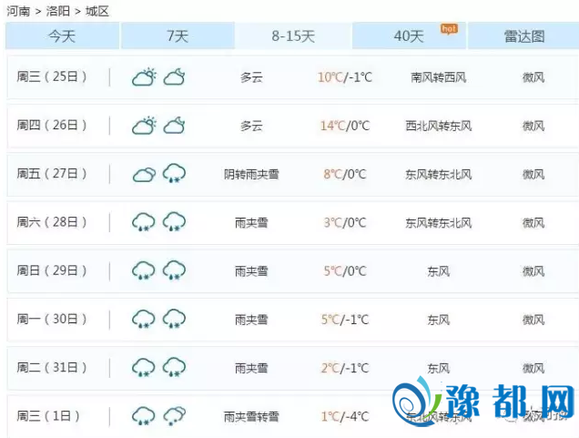Click the cloudy night icon for 周三 25日
The height and width of the screenshot is (438, 579).
(174, 77)
